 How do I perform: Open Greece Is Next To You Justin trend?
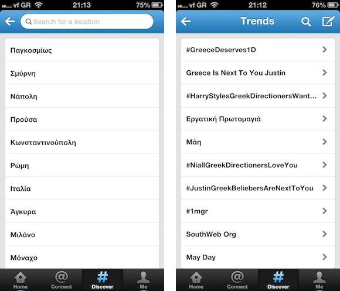[258, 73]
